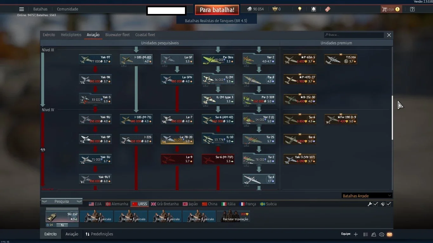The height and width of the screenshot is (243, 433).
Task: Open the chat bubble icon
Action: (382, 234)
